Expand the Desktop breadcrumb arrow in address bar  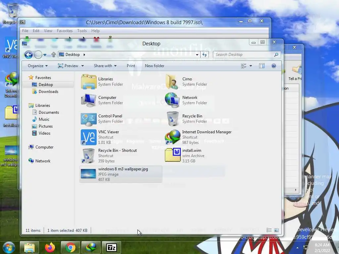coord(84,55)
